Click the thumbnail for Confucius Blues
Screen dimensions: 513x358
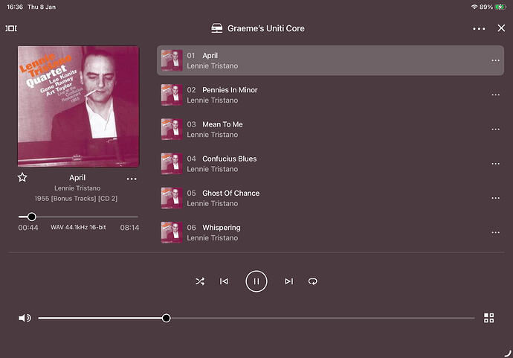[172, 164]
